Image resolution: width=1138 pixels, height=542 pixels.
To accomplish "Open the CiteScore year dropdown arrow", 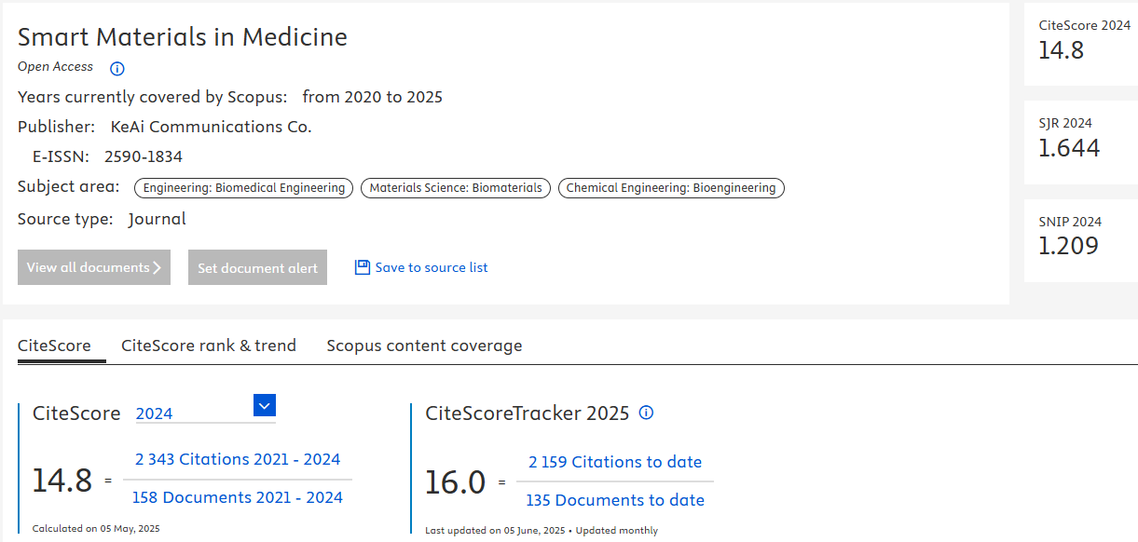I will point(265,405).
